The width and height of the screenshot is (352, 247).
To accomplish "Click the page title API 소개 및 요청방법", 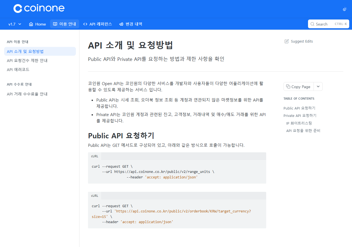I will click(130, 45).
